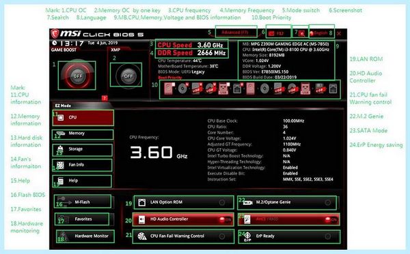Click the DDR Speed 2666 MHz readout
The width and height of the screenshot is (410, 254).
coord(191,53)
